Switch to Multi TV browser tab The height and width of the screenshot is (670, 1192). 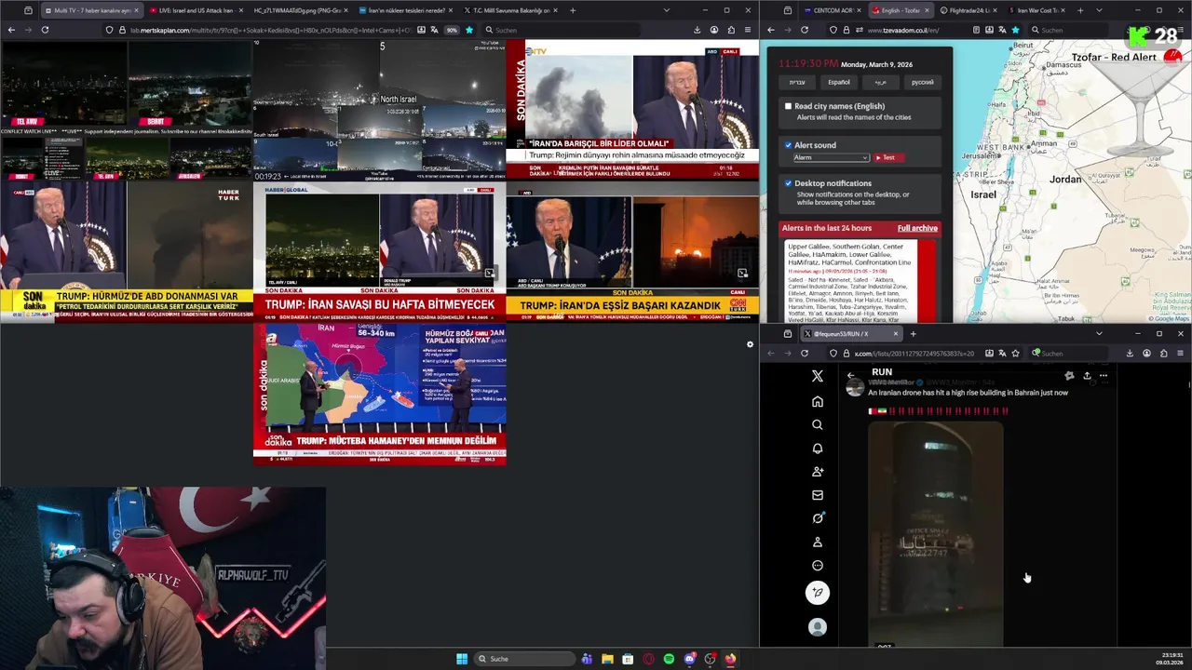[x=90, y=10]
